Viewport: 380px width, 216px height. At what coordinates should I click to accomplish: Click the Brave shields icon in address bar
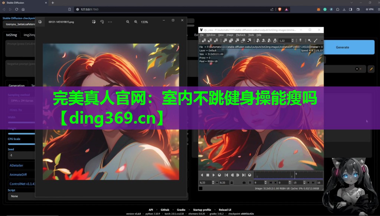(280, 9)
